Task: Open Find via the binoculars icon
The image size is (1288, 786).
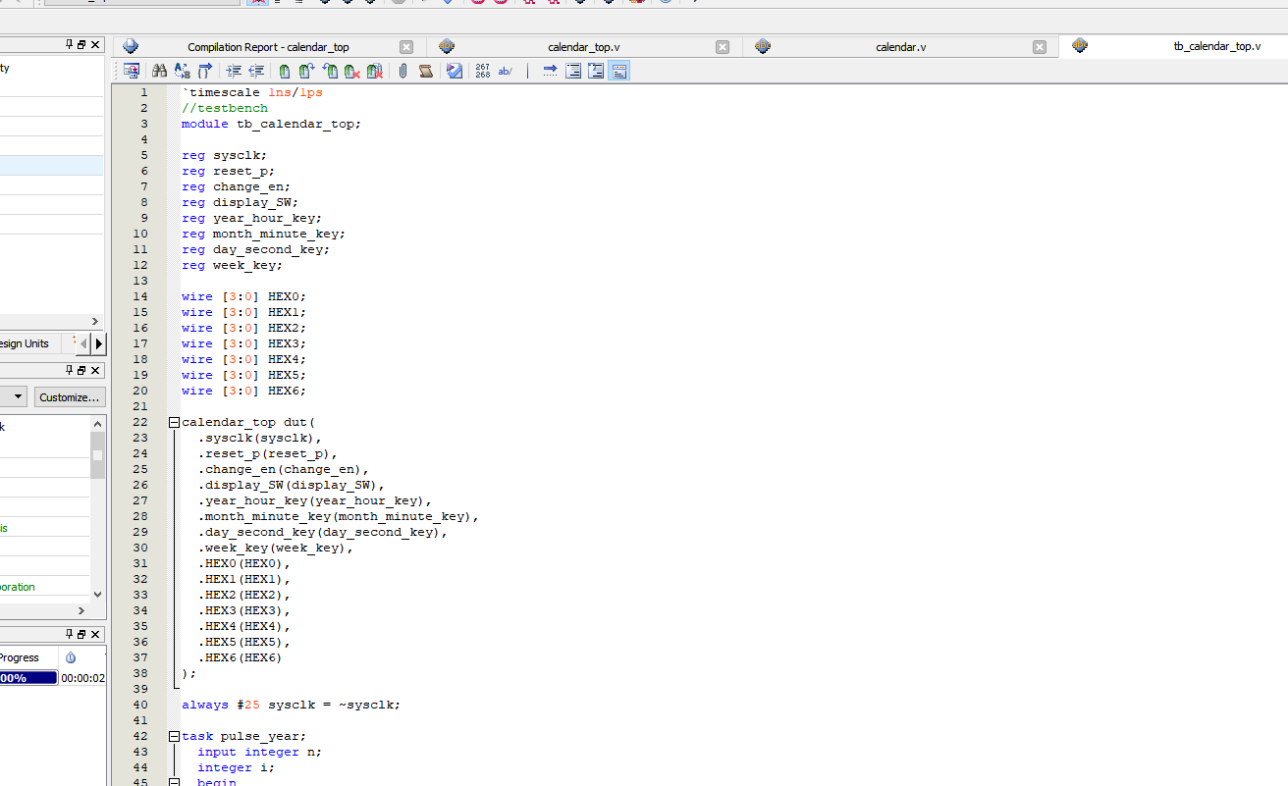Action: coord(159,71)
